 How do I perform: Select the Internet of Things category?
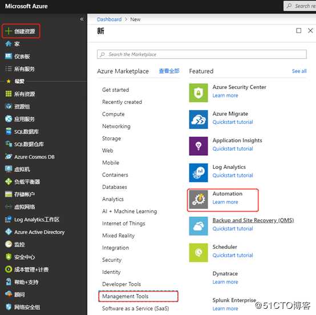coord(124,224)
